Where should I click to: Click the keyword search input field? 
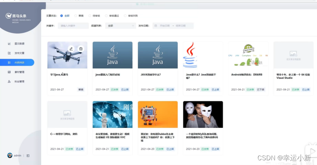73,26
